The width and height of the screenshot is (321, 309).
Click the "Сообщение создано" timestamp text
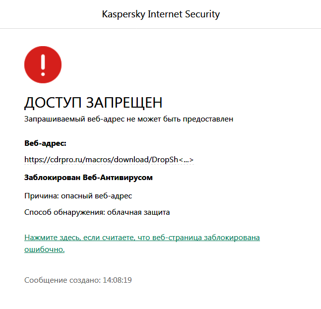pyautogui.click(x=63, y=280)
